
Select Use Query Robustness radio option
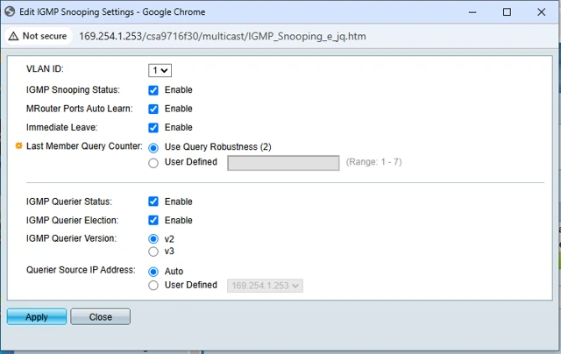(153, 147)
